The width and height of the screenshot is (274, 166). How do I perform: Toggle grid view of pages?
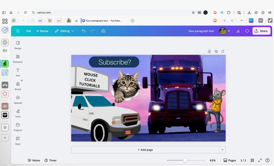(x=252, y=160)
